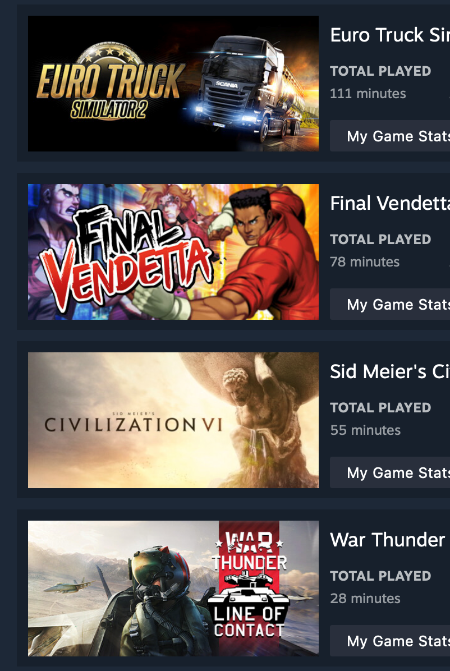Open the War Thunder game title link
Image resolution: width=450 pixels, height=671 pixels.
(x=388, y=540)
